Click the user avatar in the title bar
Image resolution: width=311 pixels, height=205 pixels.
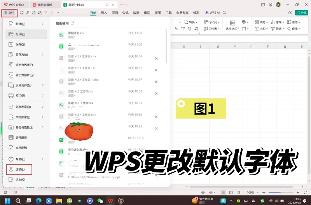(x=278, y=5)
